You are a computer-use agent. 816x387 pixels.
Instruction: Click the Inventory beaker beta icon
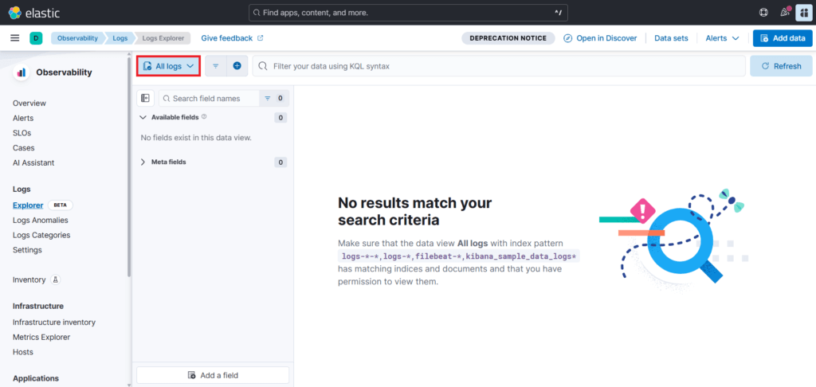(56, 279)
